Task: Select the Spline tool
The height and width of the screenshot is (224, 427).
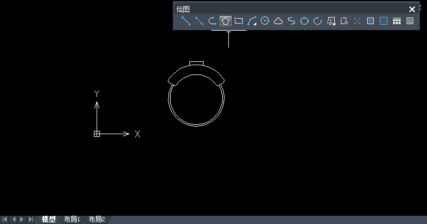Action: point(291,21)
